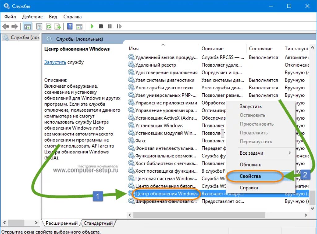Click the services list horizontal scrollbar thumb
317x234 pixels.
[x=199, y=215]
